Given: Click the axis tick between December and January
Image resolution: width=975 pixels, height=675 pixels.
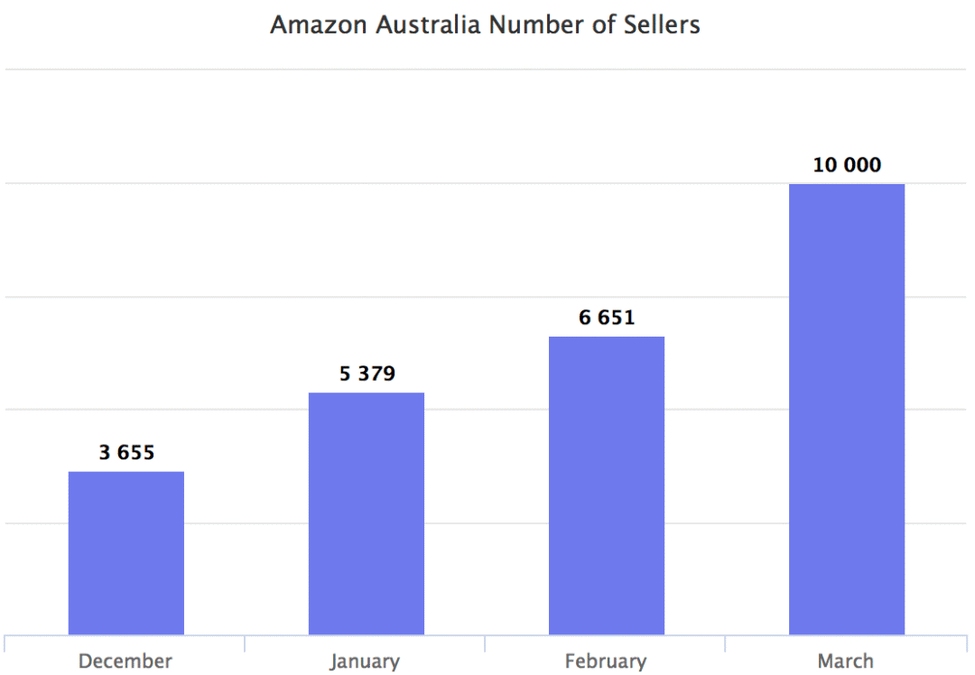Looking at the screenshot, I should coord(245,643).
